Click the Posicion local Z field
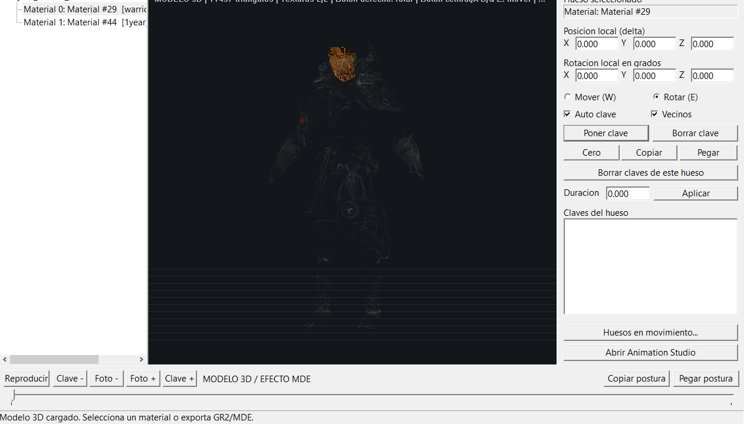Viewport: 744px width, 424px height. tap(712, 44)
